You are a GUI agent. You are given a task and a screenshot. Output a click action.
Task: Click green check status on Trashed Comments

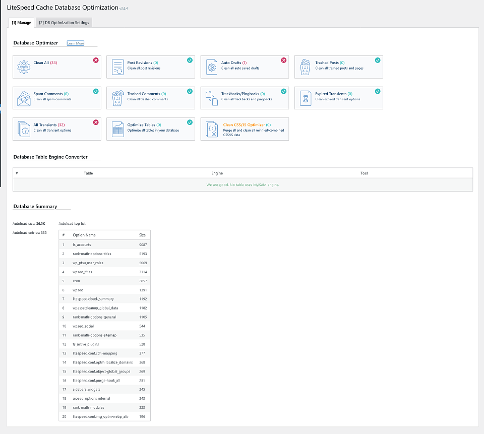[190, 91]
